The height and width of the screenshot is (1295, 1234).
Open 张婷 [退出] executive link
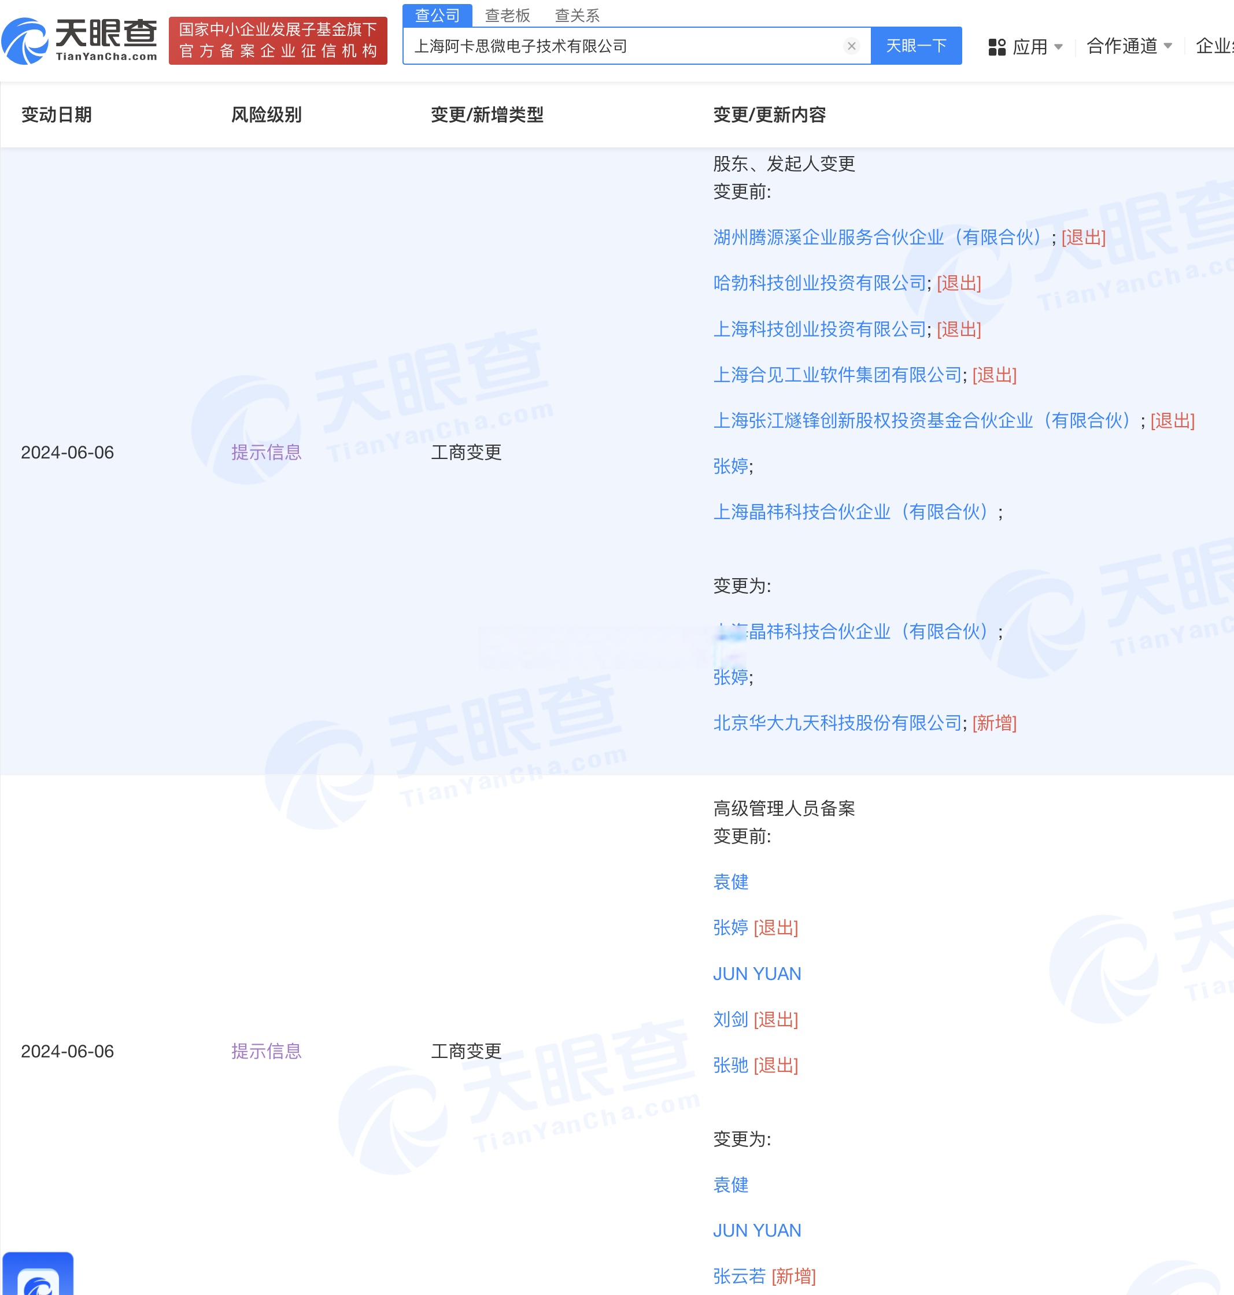point(731,927)
